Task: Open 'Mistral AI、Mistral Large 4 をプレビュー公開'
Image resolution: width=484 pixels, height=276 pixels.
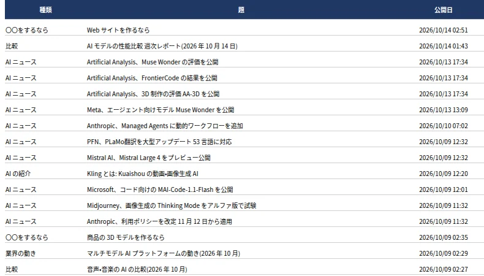Action: pos(148,158)
